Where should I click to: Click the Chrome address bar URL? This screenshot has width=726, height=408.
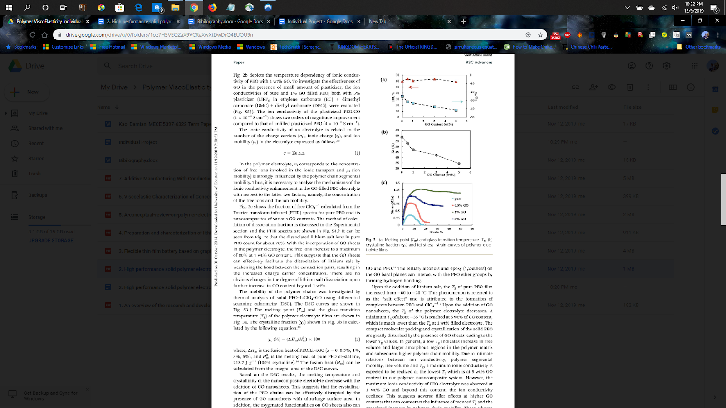click(x=159, y=34)
